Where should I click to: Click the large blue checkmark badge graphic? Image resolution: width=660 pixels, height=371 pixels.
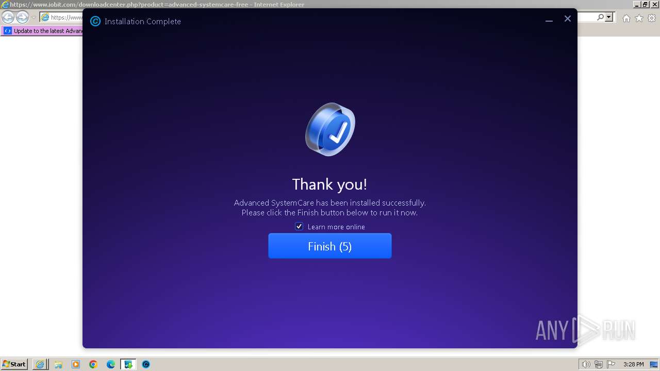click(x=330, y=129)
